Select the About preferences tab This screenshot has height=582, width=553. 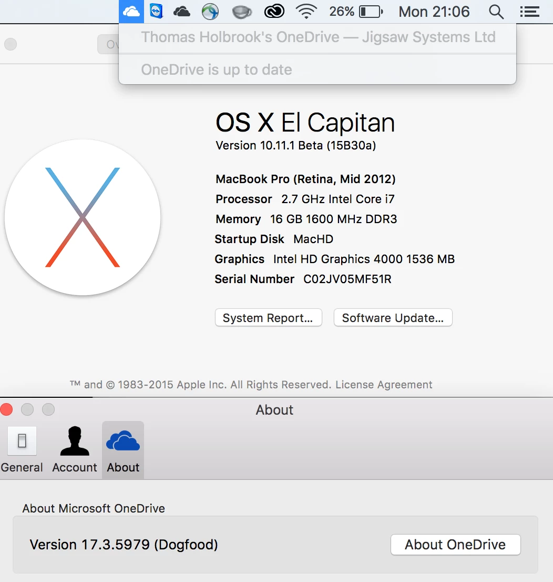pos(123,450)
